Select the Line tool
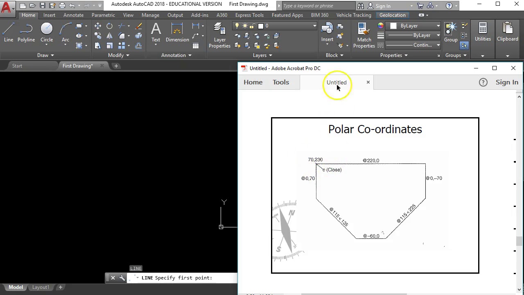Image resolution: width=524 pixels, height=295 pixels. (x=9, y=33)
